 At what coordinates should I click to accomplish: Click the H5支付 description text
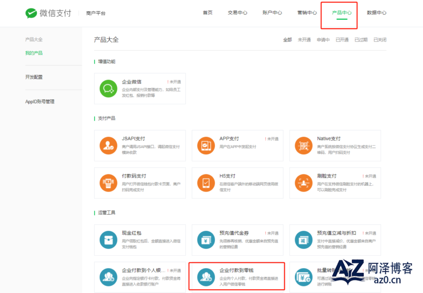249,187
